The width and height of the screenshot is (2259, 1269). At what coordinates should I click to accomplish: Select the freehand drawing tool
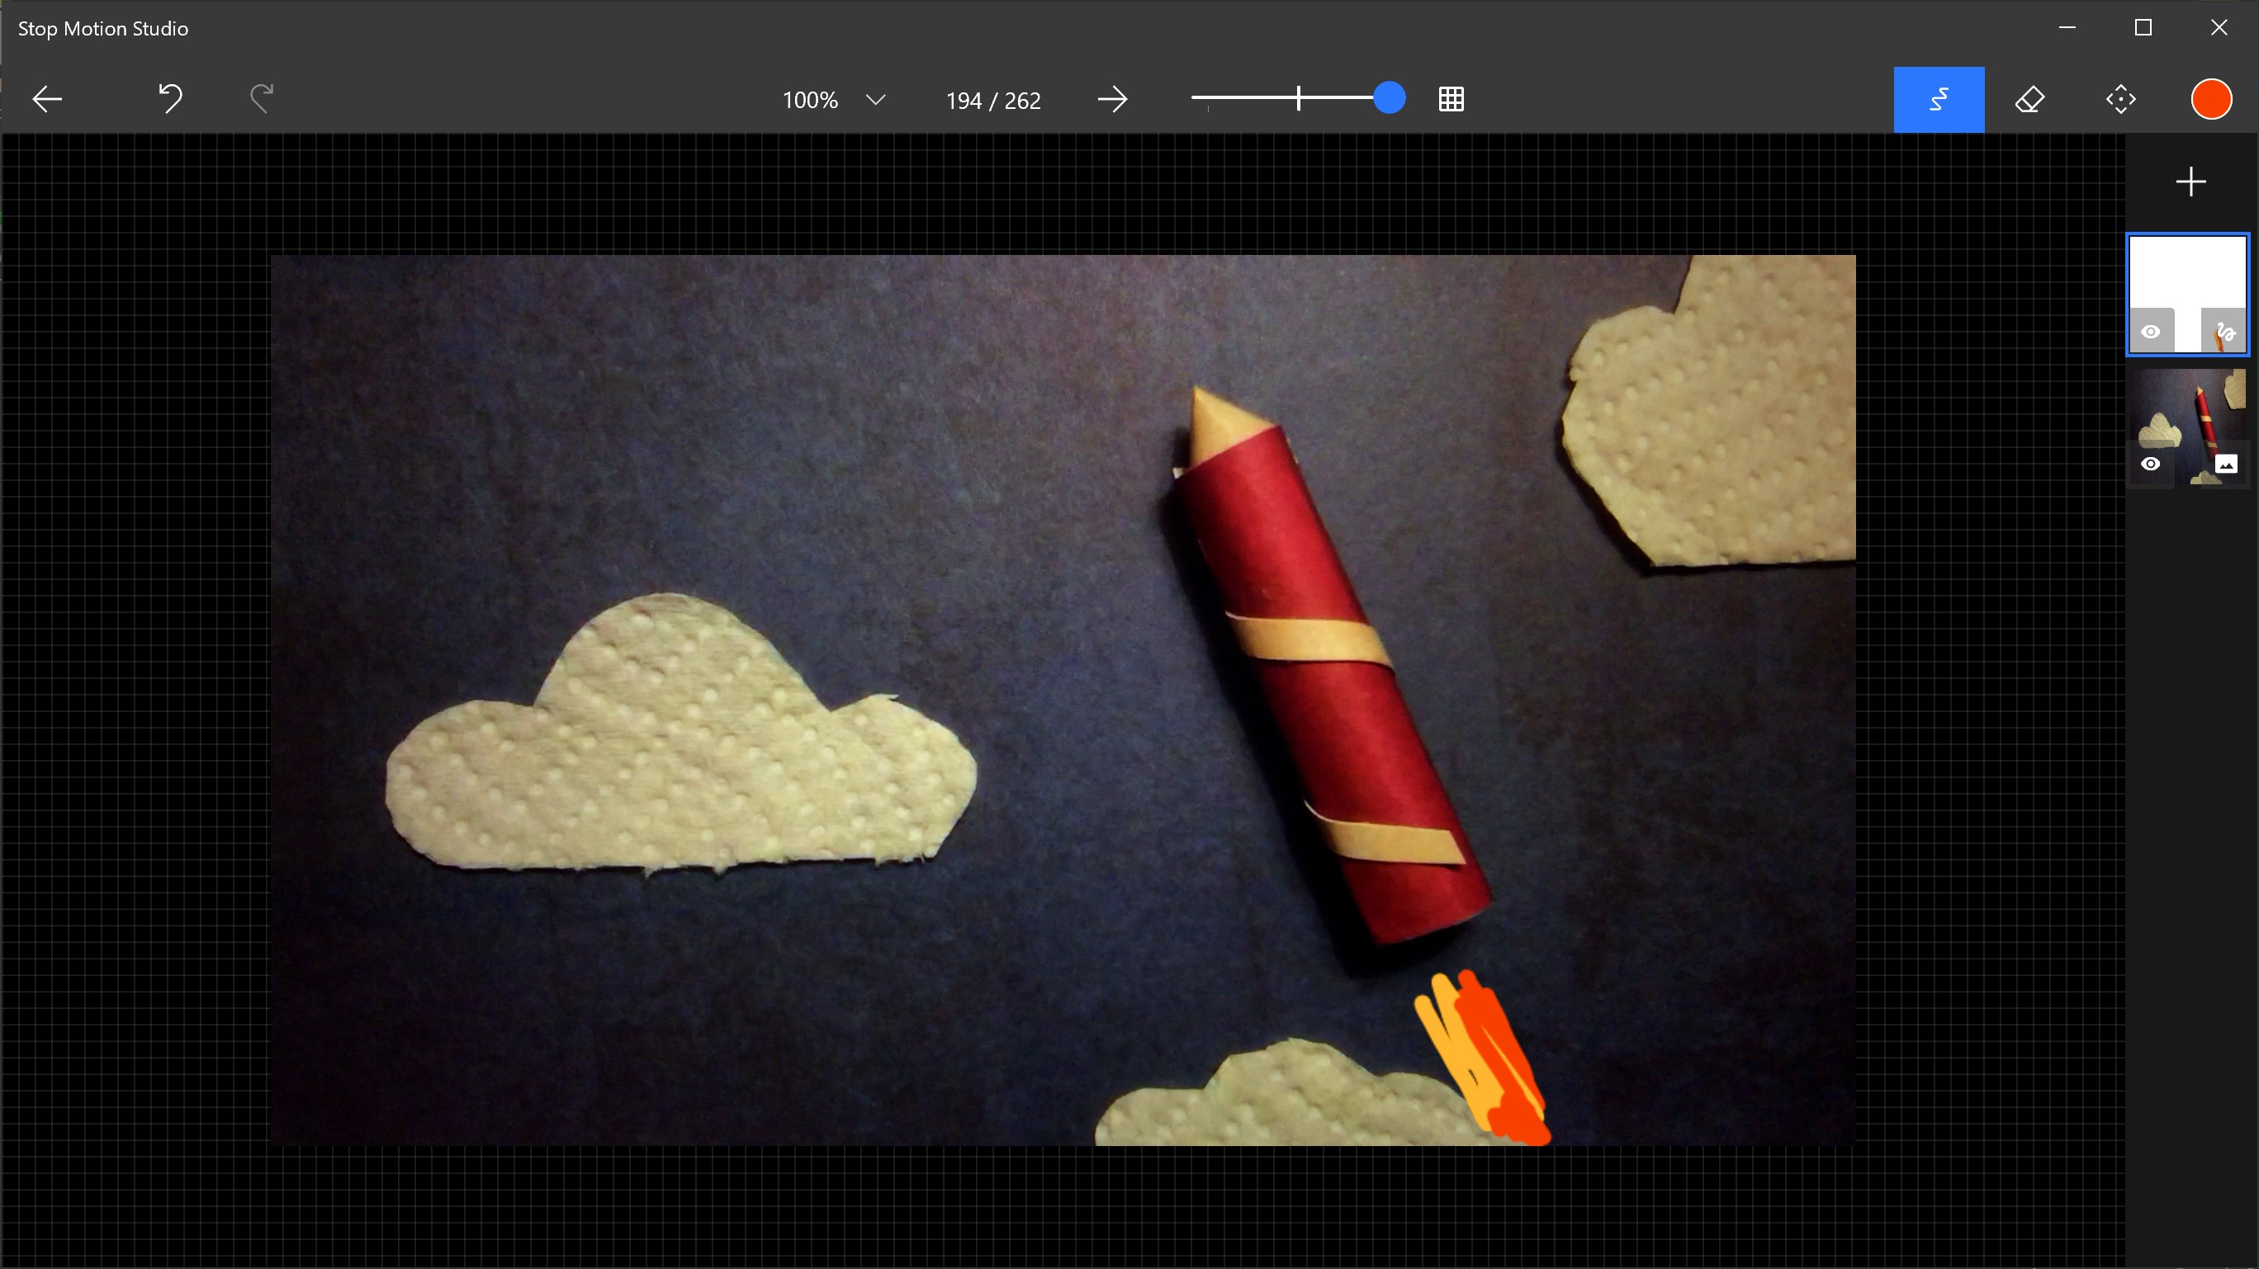(1939, 99)
